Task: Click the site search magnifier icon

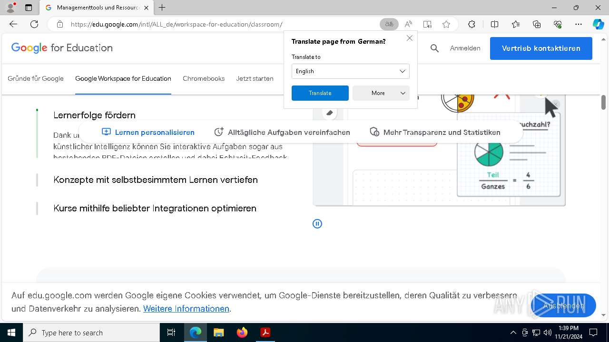Action: tap(434, 48)
